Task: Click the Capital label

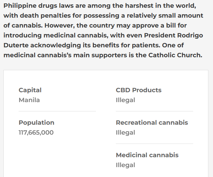Action: pyautogui.click(x=30, y=90)
